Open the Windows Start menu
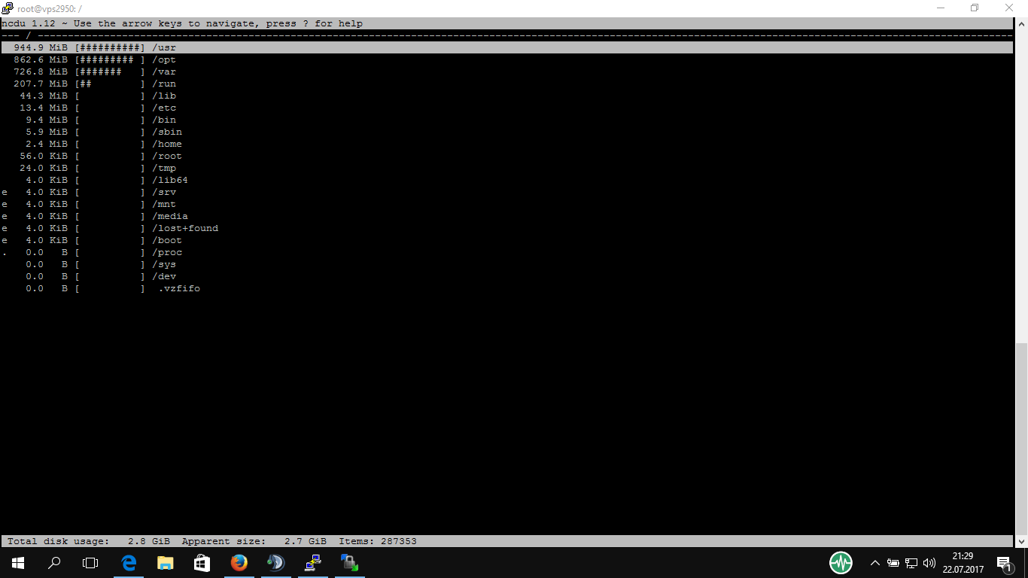Image resolution: width=1028 pixels, height=578 pixels. click(x=18, y=562)
